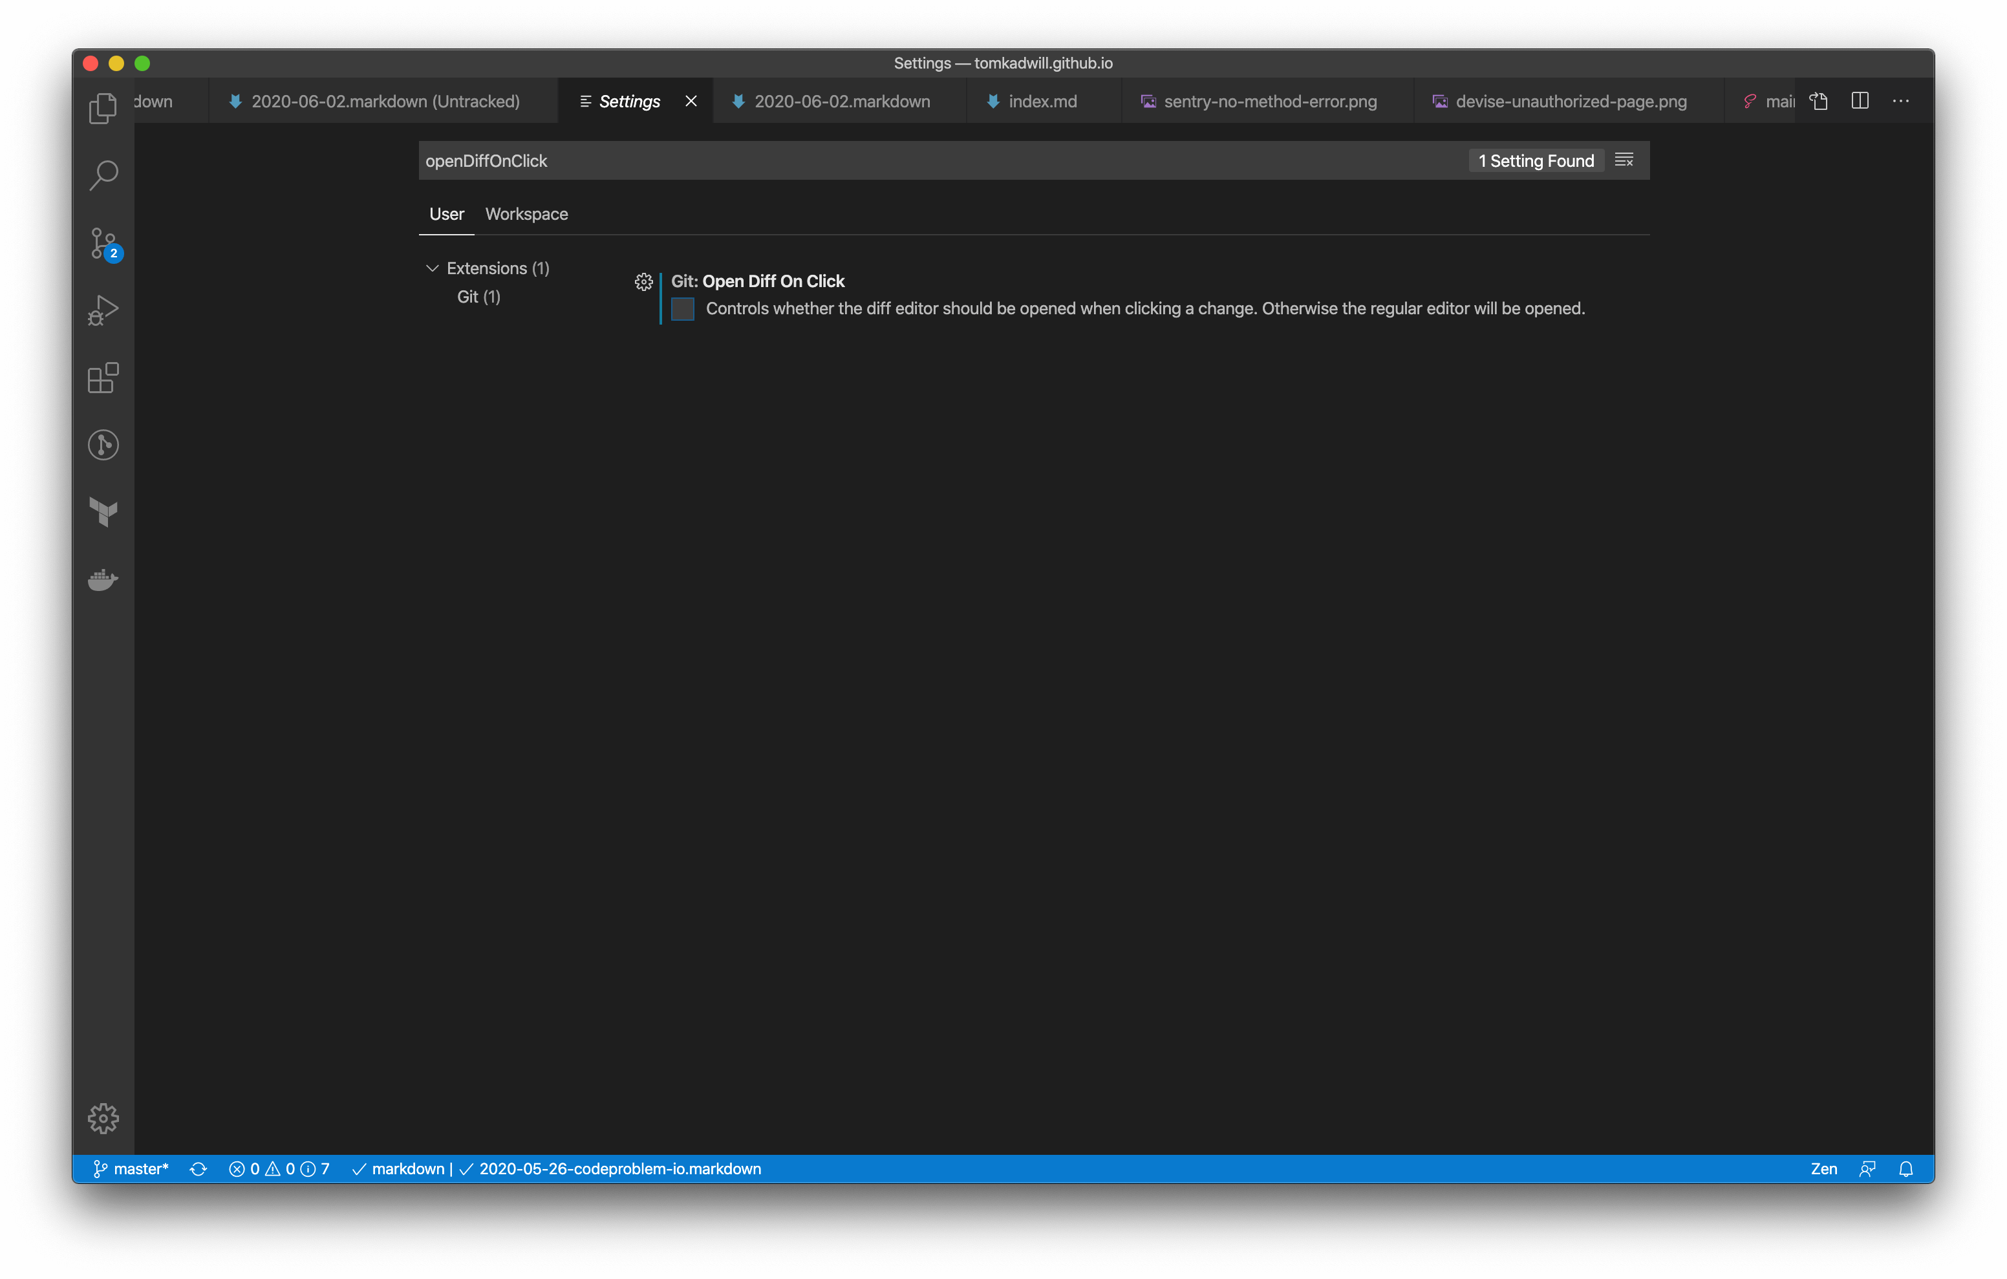Image resolution: width=2007 pixels, height=1279 pixels.
Task: Click the Git: Open Diff On Click title
Action: (x=758, y=282)
